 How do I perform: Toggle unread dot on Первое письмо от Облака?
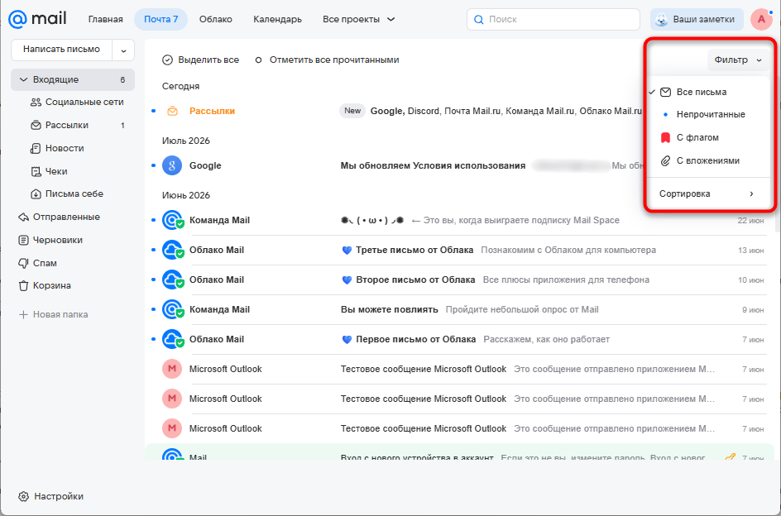pos(153,339)
